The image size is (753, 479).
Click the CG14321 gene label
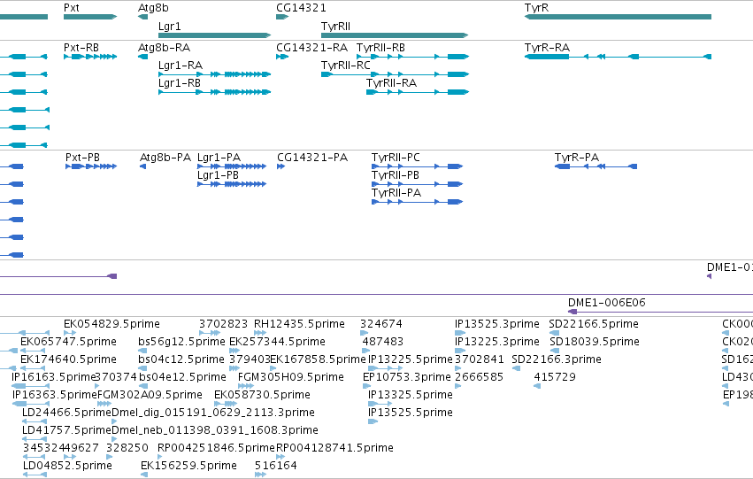[301, 8]
